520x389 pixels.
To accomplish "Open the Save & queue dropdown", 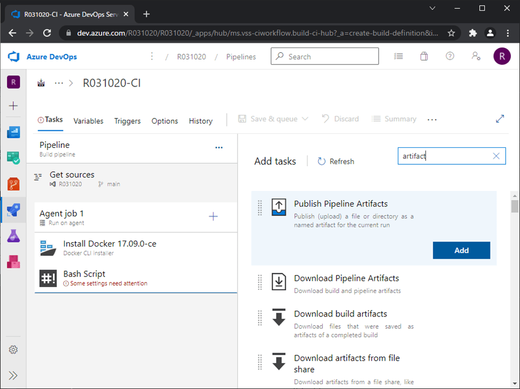I will pos(273,118).
